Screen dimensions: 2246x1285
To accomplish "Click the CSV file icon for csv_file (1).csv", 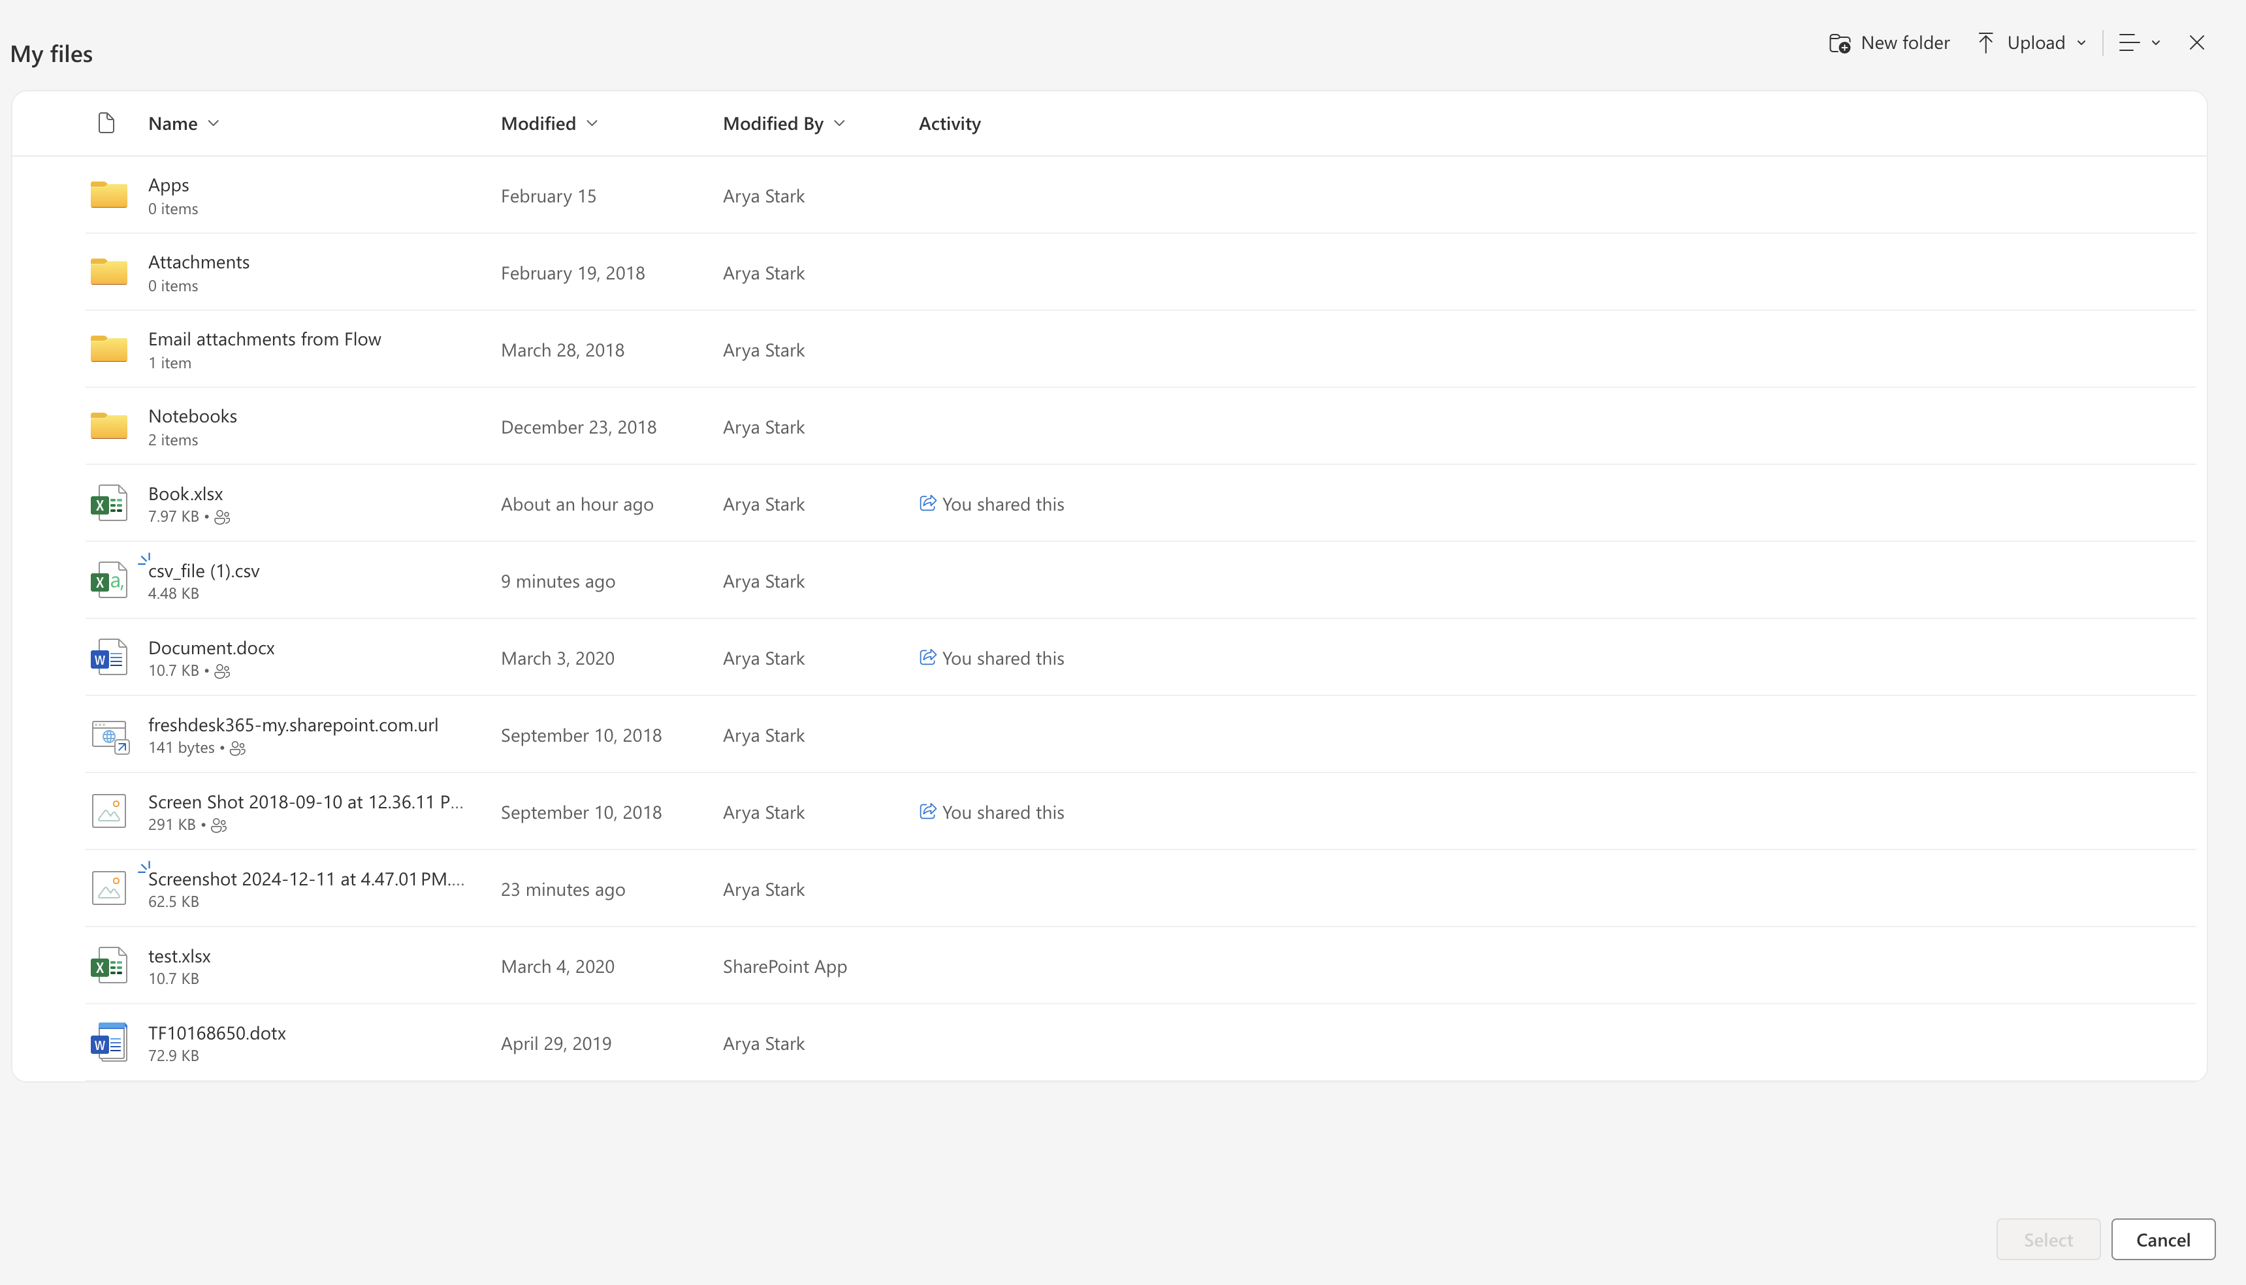I will click(108, 580).
